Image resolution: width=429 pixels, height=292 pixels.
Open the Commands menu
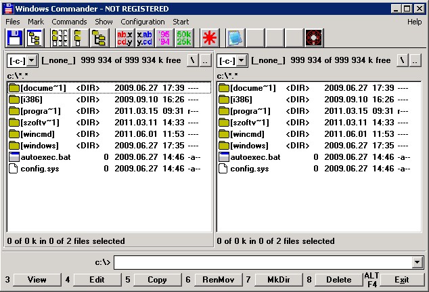[69, 22]
